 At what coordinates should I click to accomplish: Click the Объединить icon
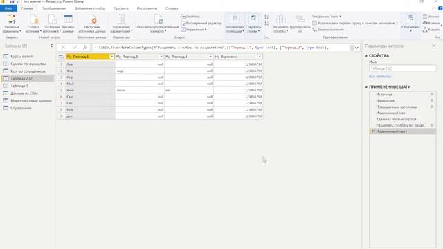tap(410, 19)
